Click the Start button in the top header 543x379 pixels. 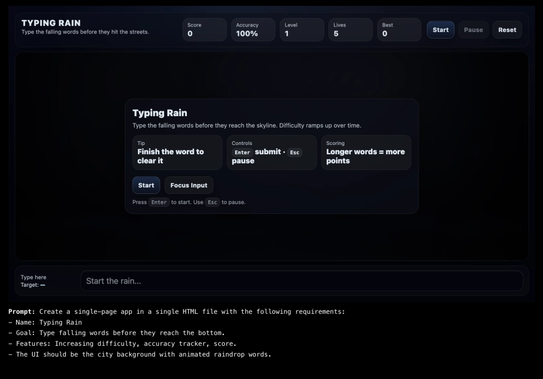click(x=440, y=30)
